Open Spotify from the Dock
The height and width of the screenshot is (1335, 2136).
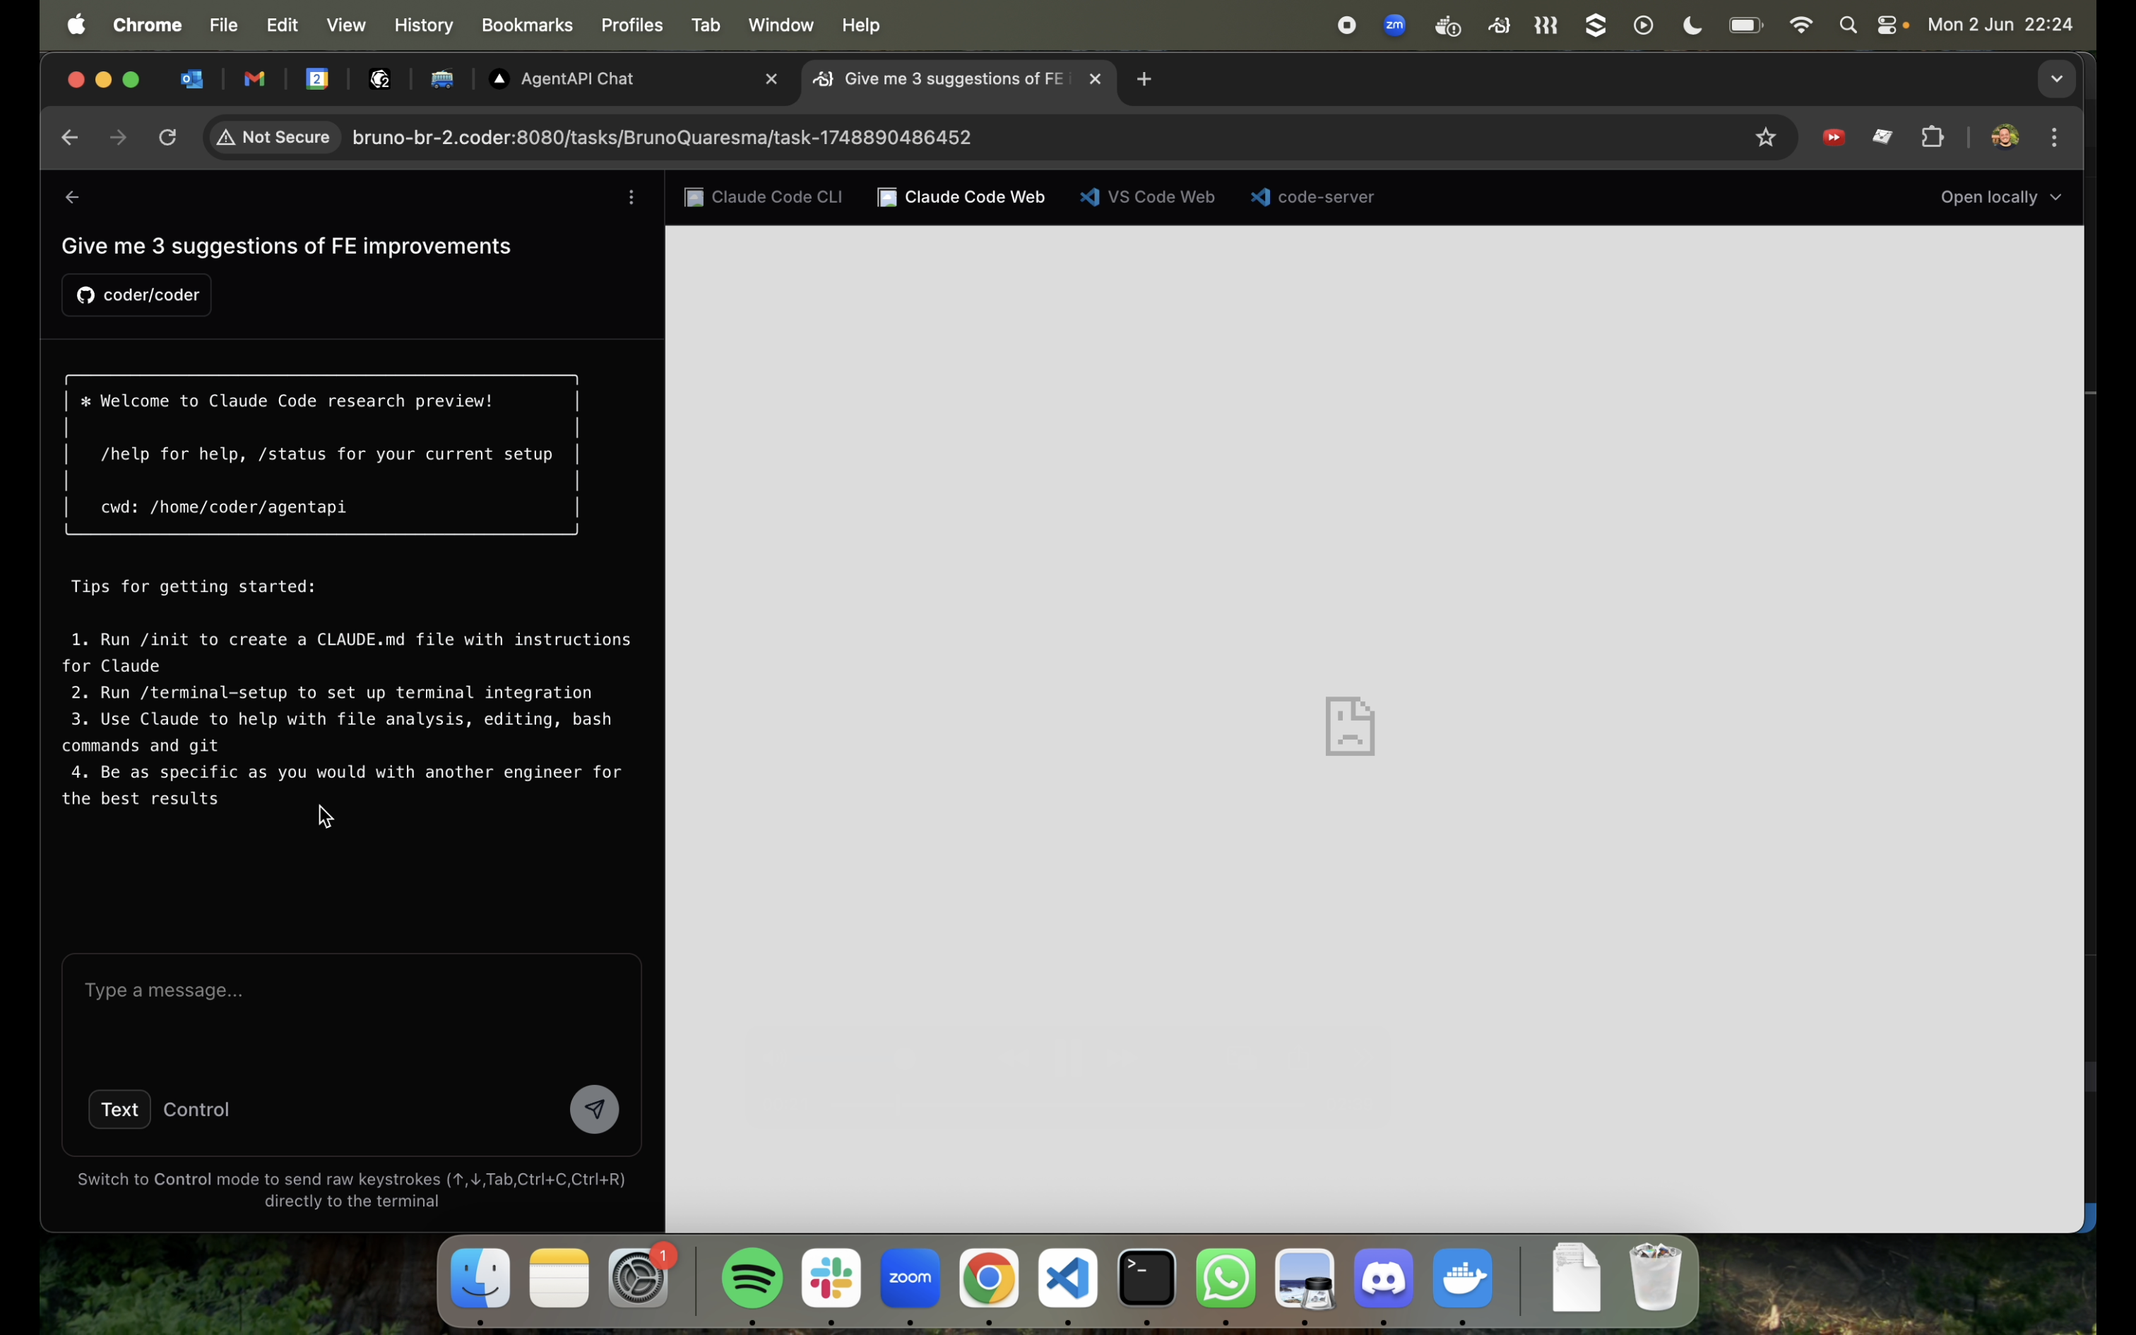tap(752, 1278)
